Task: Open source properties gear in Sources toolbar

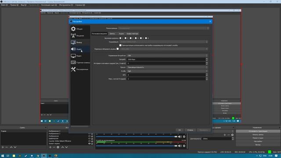Action: tap(58, 147)
